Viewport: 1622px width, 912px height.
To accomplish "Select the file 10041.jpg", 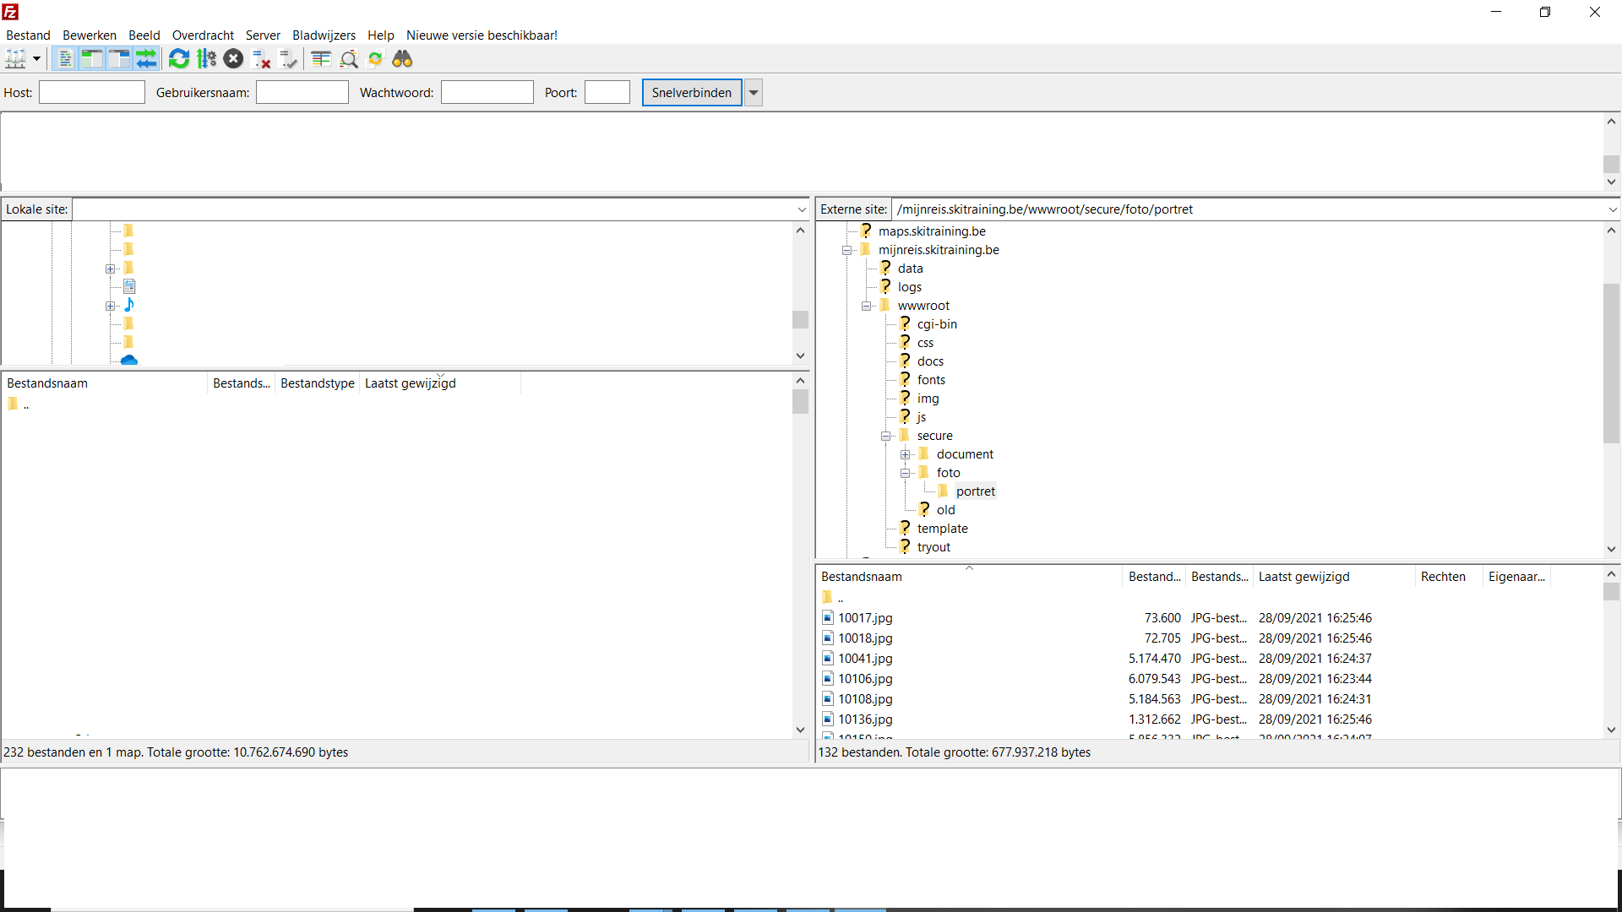I will coord(865,659).
